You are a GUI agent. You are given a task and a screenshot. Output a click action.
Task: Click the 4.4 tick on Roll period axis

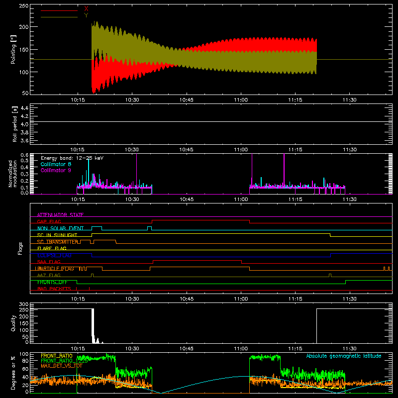[24, 108]
